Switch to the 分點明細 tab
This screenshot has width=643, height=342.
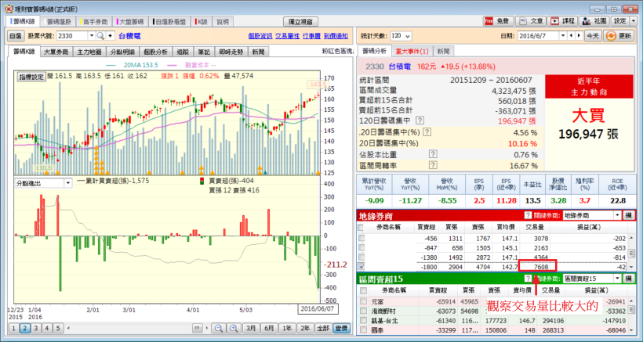tap(122, 52)
